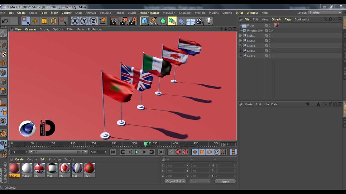Screen dimensions: 346x194
Task: Click the Undo arrow icon
Action: click(5, 21)
